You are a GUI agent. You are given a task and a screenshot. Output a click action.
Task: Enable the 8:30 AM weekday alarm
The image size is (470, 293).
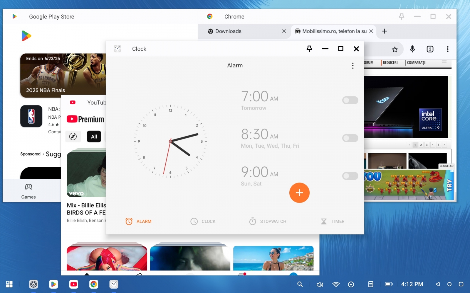(x=350, y=138)
